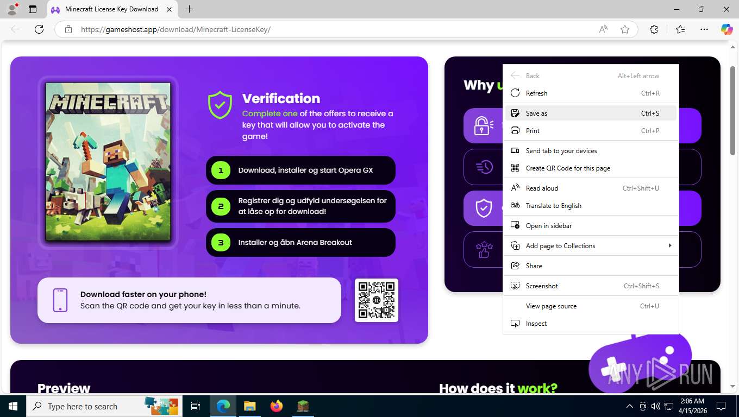Click step 3 Arena Breakout offer
The image size is (739, 417).
coord(300,243)
